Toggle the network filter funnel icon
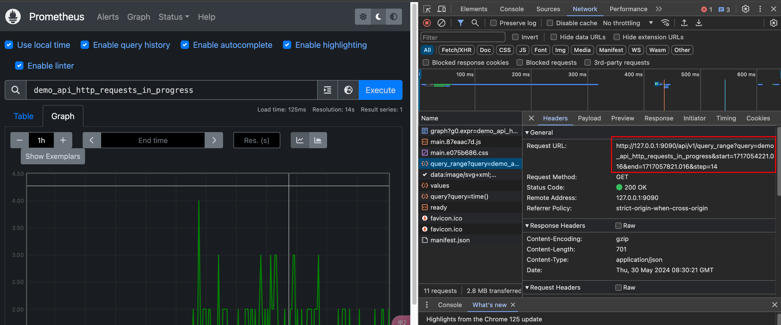 [460, 23]
